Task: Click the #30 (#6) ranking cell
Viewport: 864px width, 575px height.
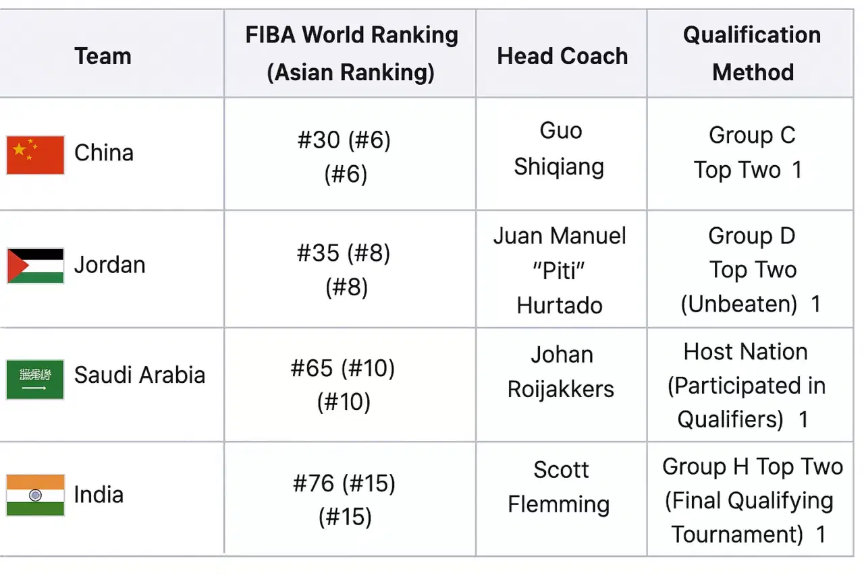Action: pyautogui.click(x=345, y=156)
